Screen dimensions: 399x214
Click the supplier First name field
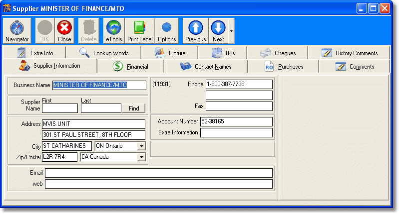pyautogui.click(x=60, y=108)
